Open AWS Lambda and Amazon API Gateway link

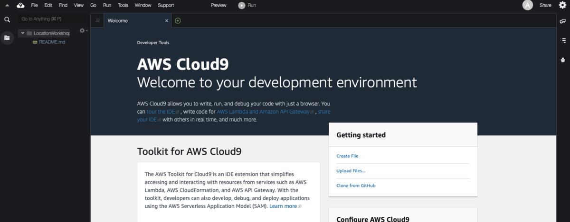tap(265, 112)
